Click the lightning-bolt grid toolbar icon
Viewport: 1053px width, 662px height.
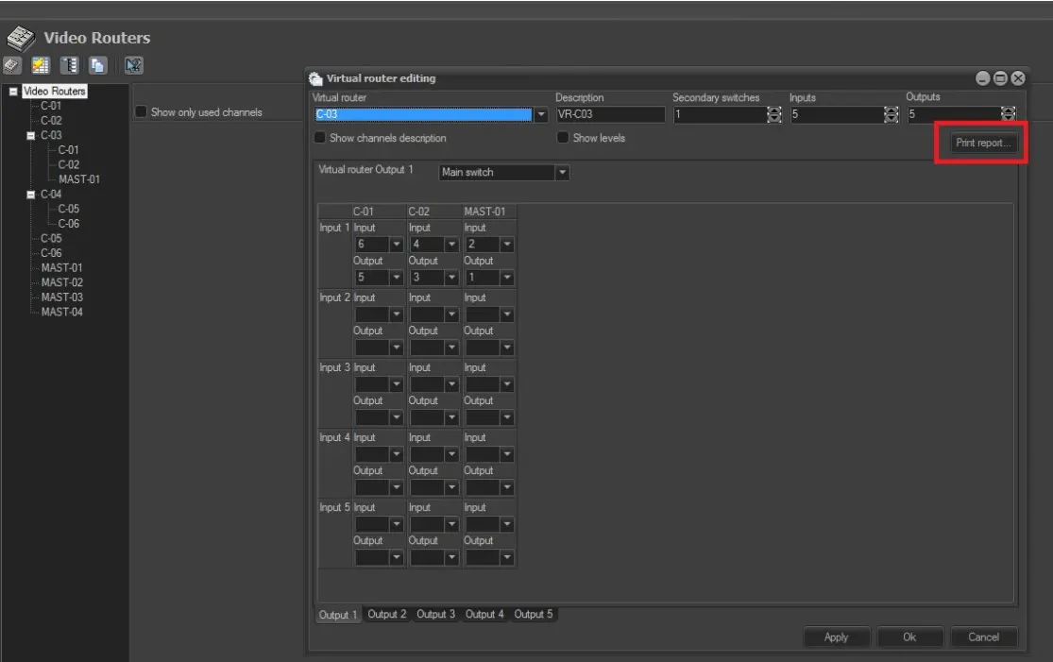(x=41, y=67)
